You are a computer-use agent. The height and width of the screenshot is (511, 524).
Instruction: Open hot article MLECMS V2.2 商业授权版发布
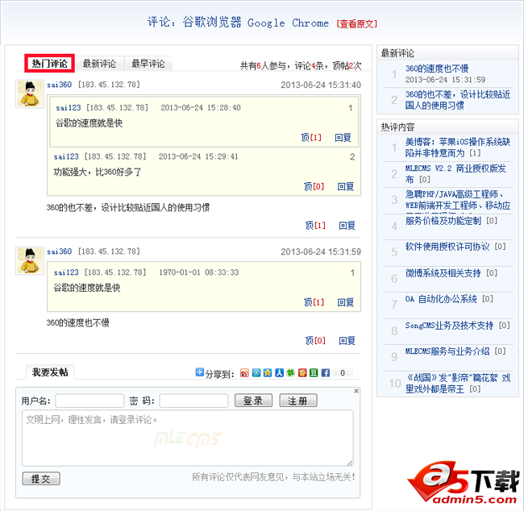pos(455,174)
